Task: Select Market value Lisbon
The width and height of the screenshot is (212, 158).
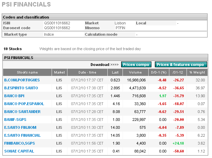Action: click(120, 23)
